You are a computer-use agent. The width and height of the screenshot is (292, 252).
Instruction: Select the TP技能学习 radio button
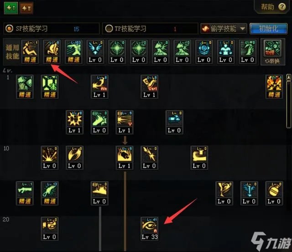tap(109, 29)
